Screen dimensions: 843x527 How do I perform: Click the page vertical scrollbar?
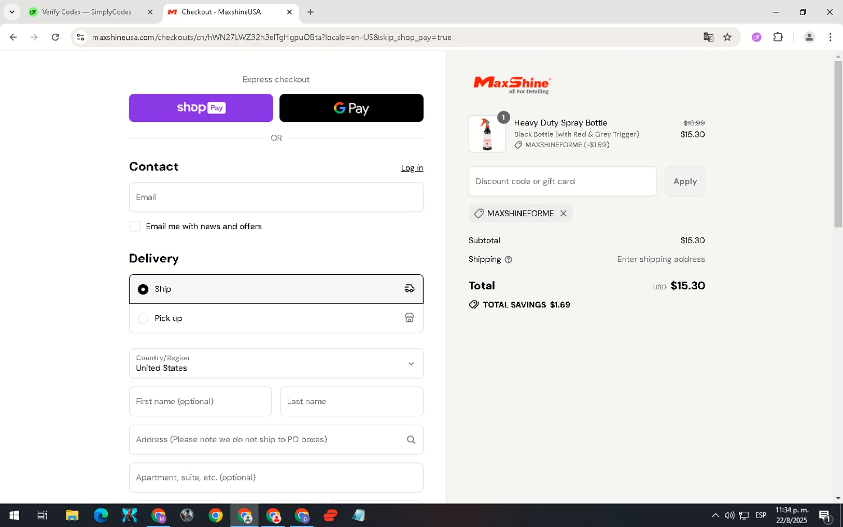(838, 144)
